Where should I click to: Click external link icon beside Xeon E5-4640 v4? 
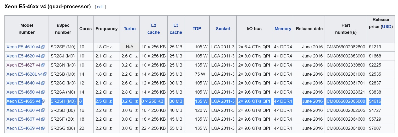point(43,83)
